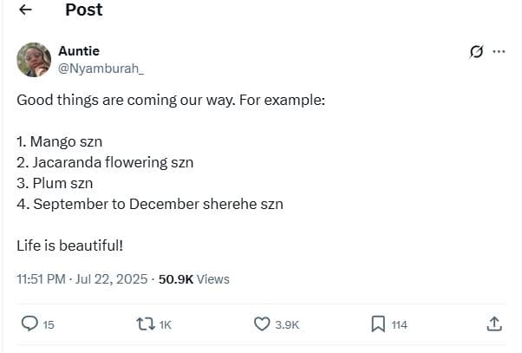Click the Grok icon on the post
The height and width of the screenshot is (353, 522).
coord(475,51)
